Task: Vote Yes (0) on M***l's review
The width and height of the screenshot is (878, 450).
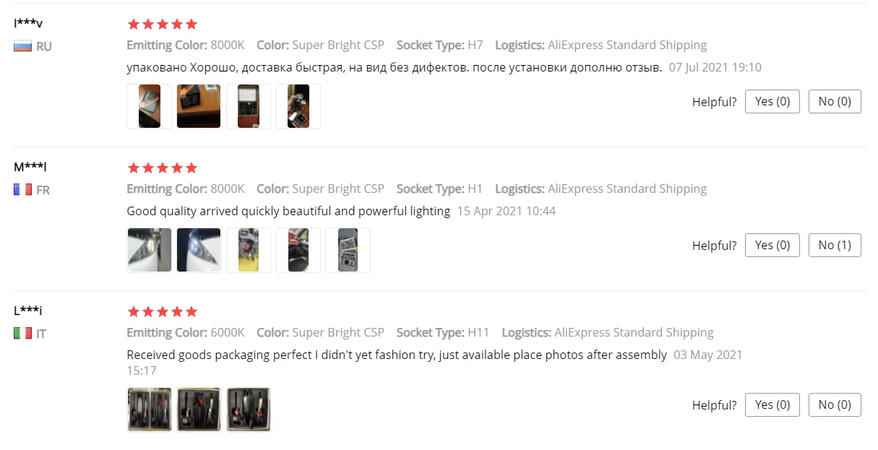Action: (x=772, y=245)
